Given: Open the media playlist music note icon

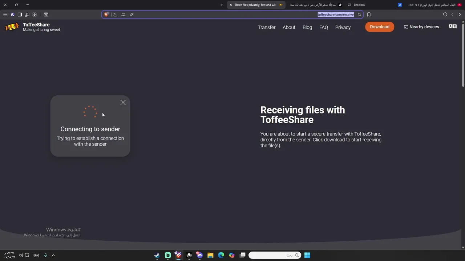Looking at the screenshot, I should pos(27,14).
